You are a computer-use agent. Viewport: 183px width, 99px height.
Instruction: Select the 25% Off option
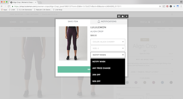point(108,75)
